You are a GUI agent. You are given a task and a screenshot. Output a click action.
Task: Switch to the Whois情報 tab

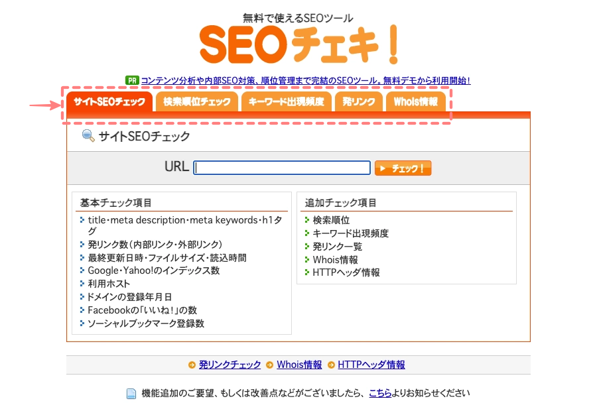416,101
